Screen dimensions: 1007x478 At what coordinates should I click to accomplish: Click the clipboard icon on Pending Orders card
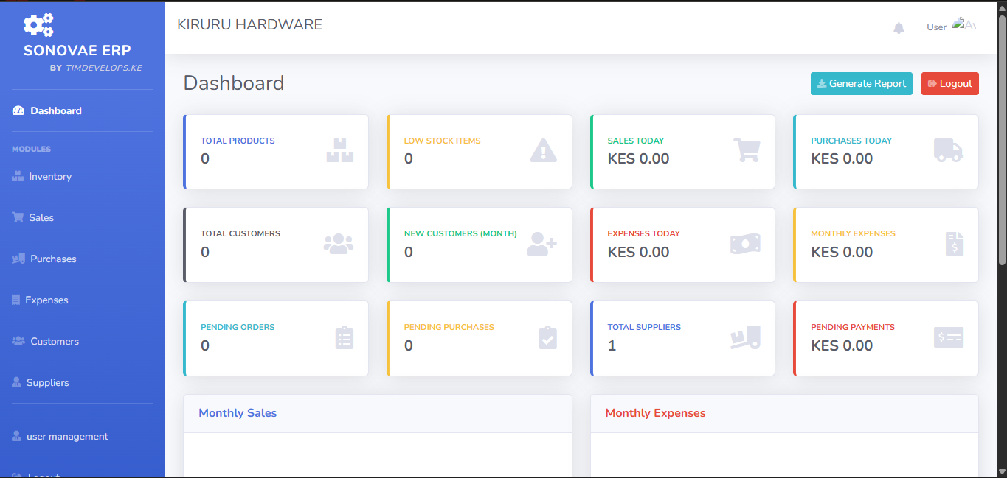(344, 337)
